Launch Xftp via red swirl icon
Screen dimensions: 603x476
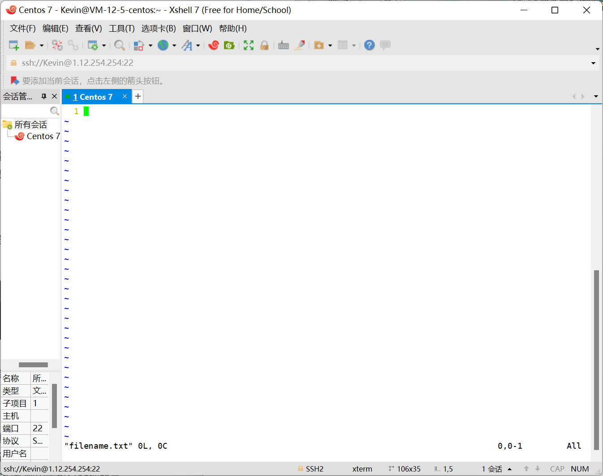coord(214,45)
